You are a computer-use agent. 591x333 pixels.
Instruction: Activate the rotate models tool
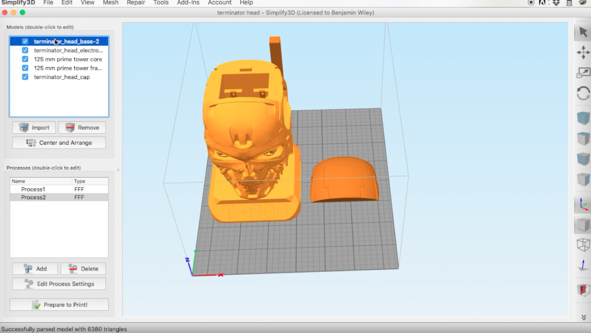[x=583, y=93]
